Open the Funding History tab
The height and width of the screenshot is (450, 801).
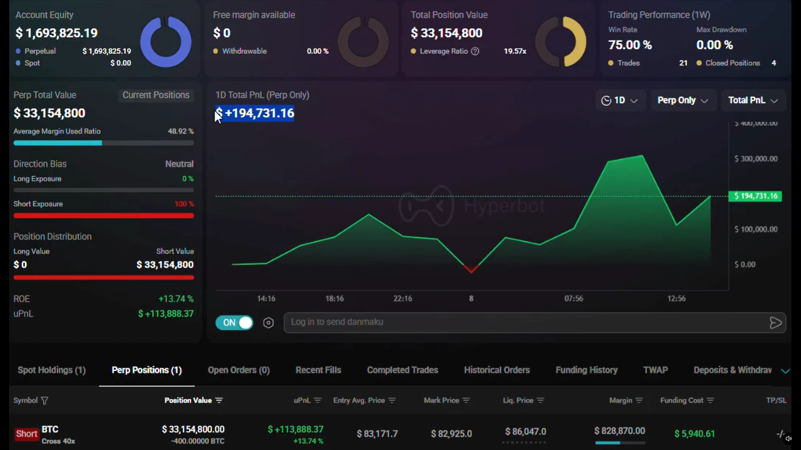pyautogui.click(x=587, y=370)
